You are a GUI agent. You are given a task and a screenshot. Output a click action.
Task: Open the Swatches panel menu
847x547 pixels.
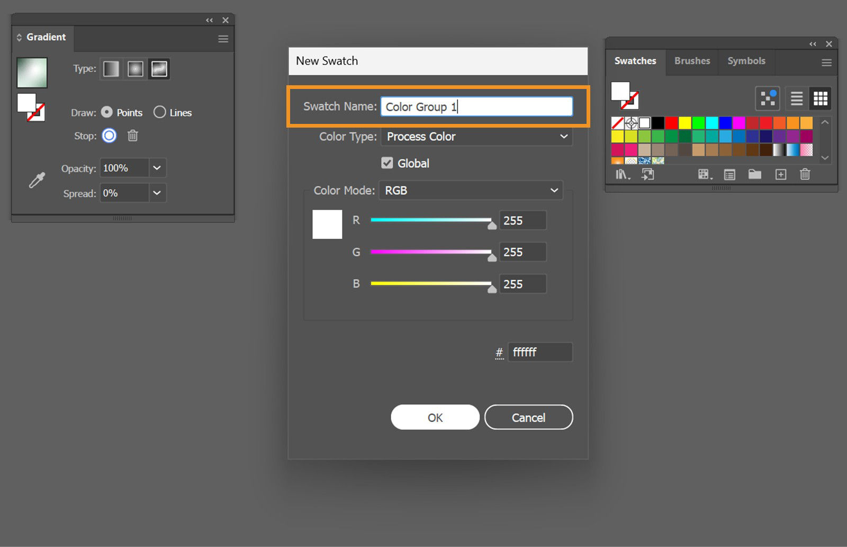(x=825, y=62)
